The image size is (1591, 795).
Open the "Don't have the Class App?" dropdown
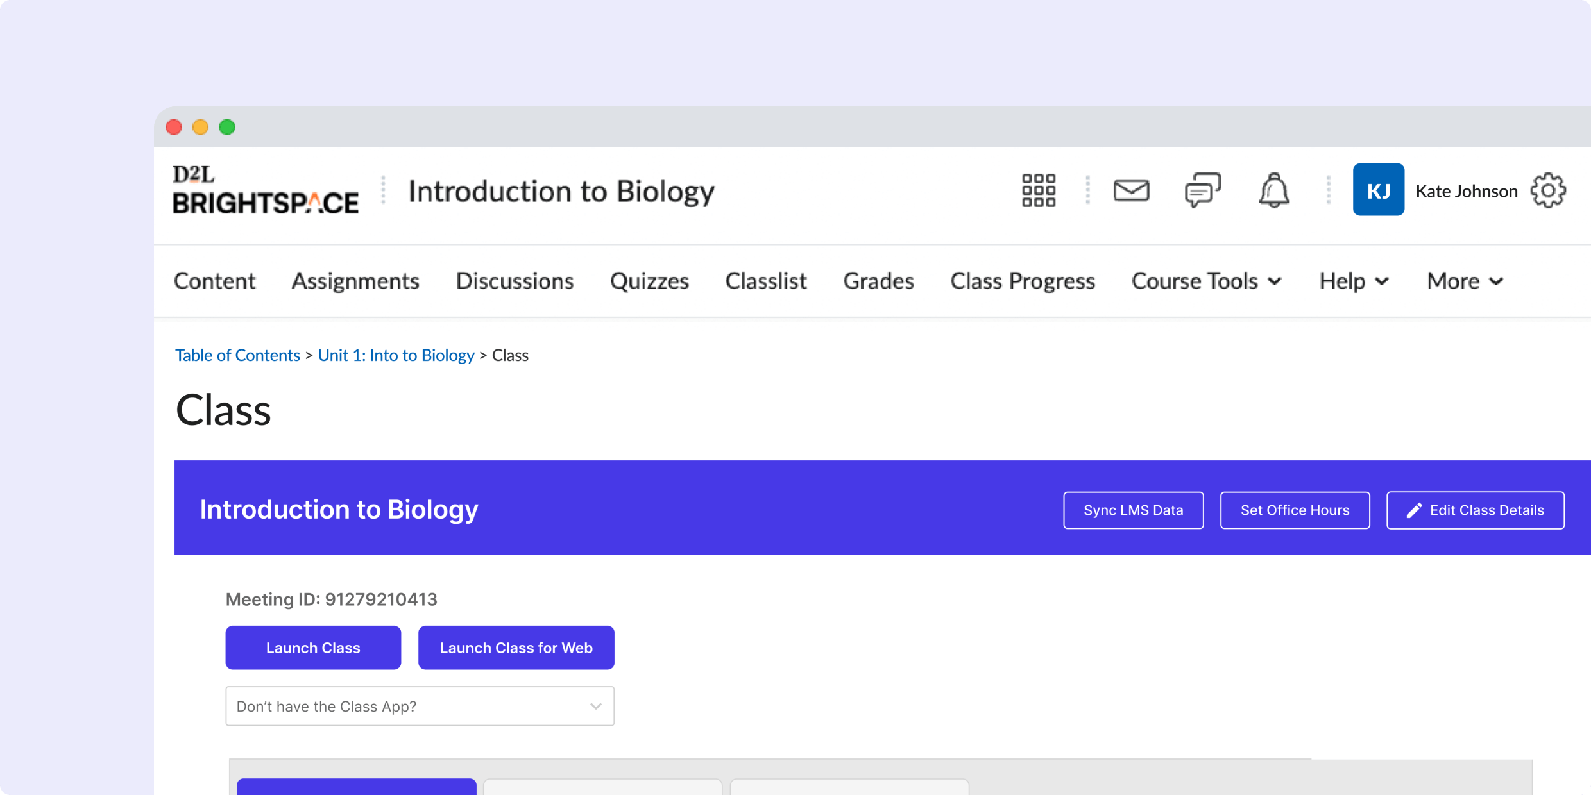pyautogui.click(x=420, y=706)
